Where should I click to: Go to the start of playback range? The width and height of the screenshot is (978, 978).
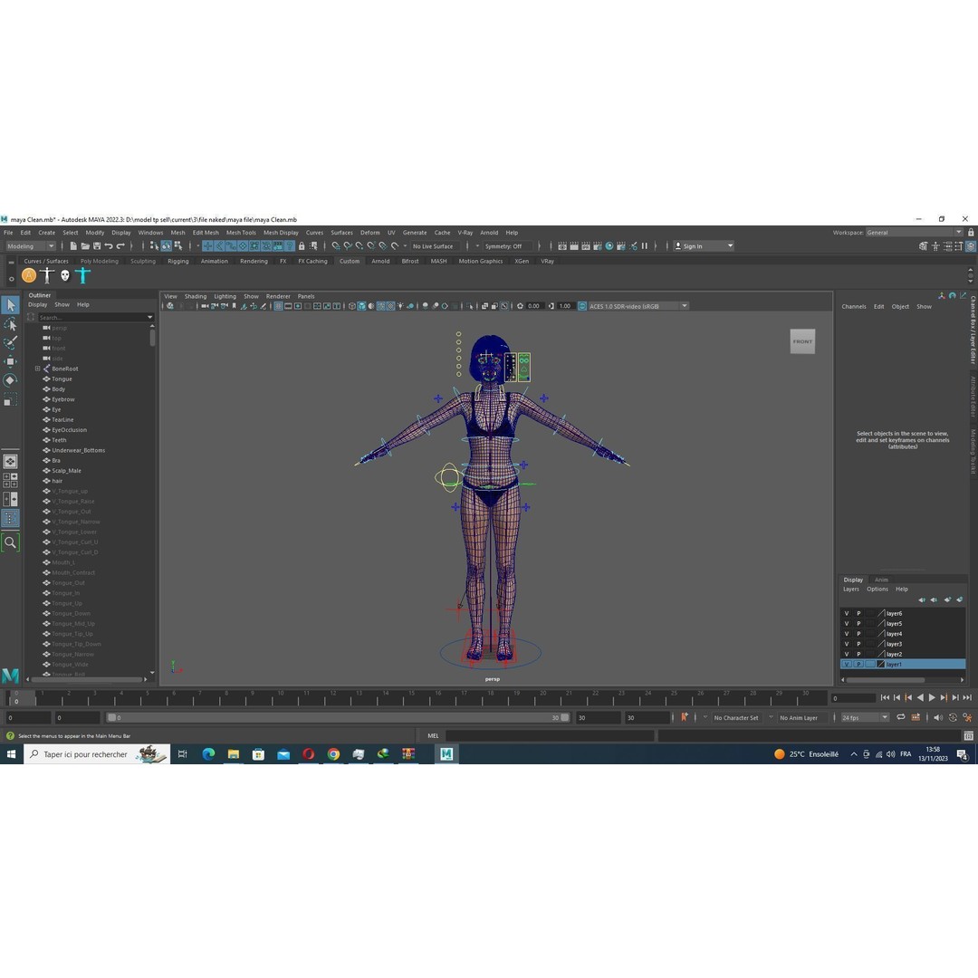click(x=885, y=697)
